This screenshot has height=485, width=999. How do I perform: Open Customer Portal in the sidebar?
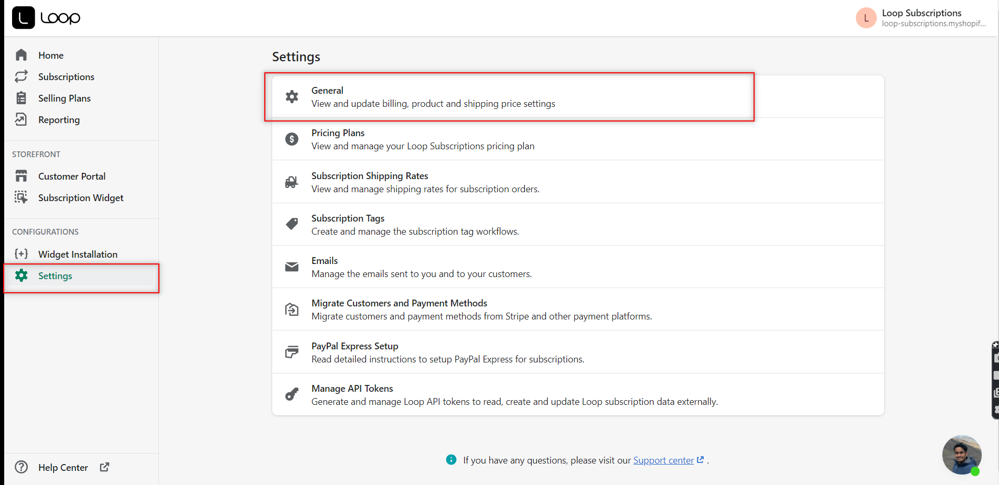[72, 176]
